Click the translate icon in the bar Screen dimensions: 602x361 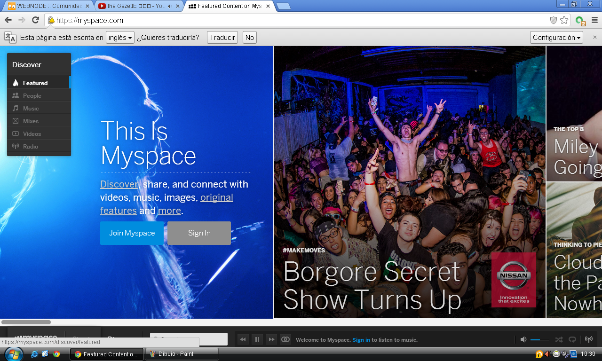pyautogui.click(x=10, y=38)
